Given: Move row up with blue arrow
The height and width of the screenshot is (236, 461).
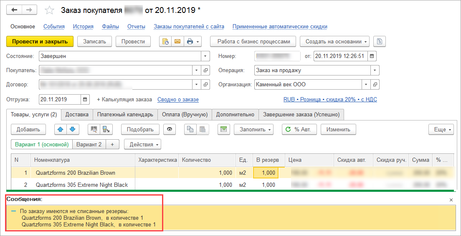Looking at the screenshot, I should pyautogui.click(x=61, y=129).
